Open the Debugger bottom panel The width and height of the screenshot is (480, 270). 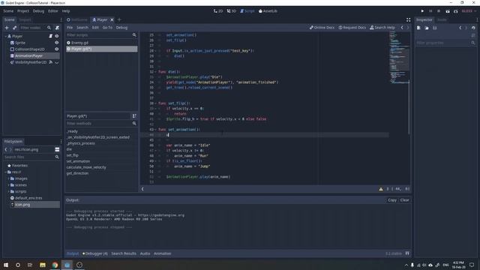point(95,253)
